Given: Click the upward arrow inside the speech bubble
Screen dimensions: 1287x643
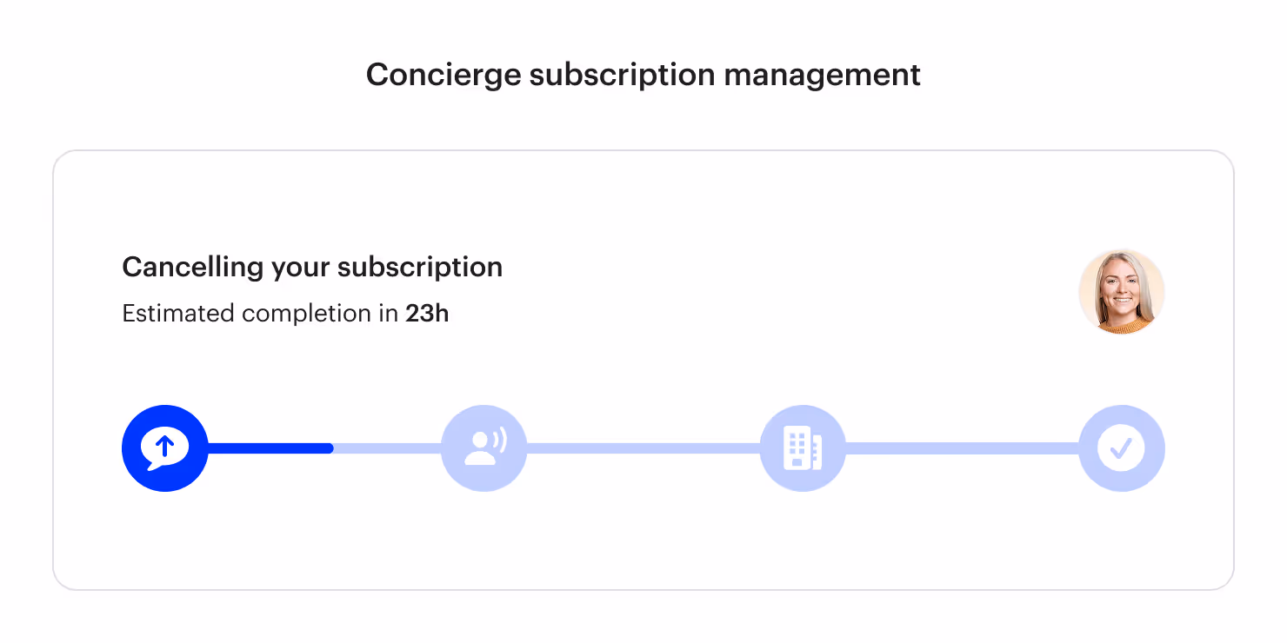Looking at the screenshot, I should click(x=164, y=447).
